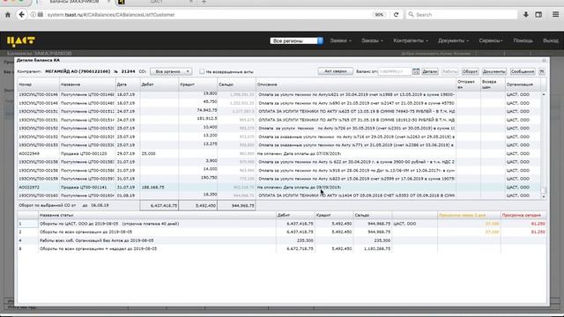564x317 pixels.
Task: Sort by the Кредит column header
Action: [197, 85]
